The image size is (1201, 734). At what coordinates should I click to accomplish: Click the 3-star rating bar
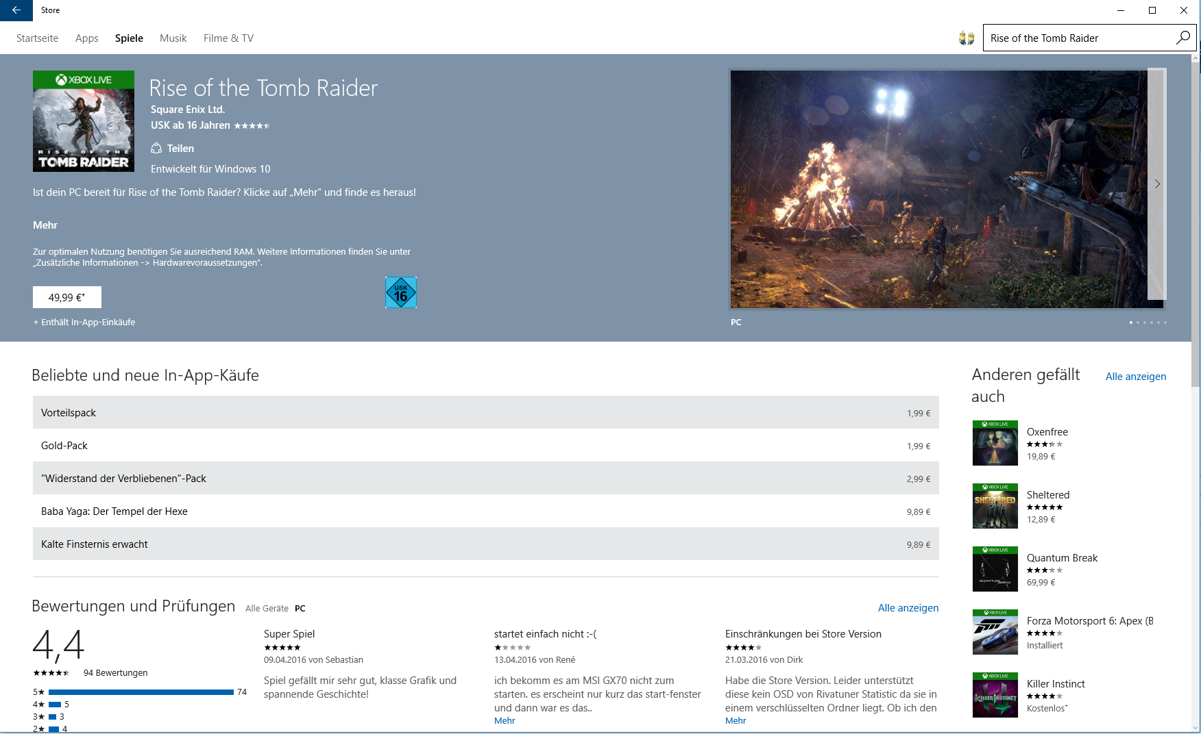click(x=53, y=717)
